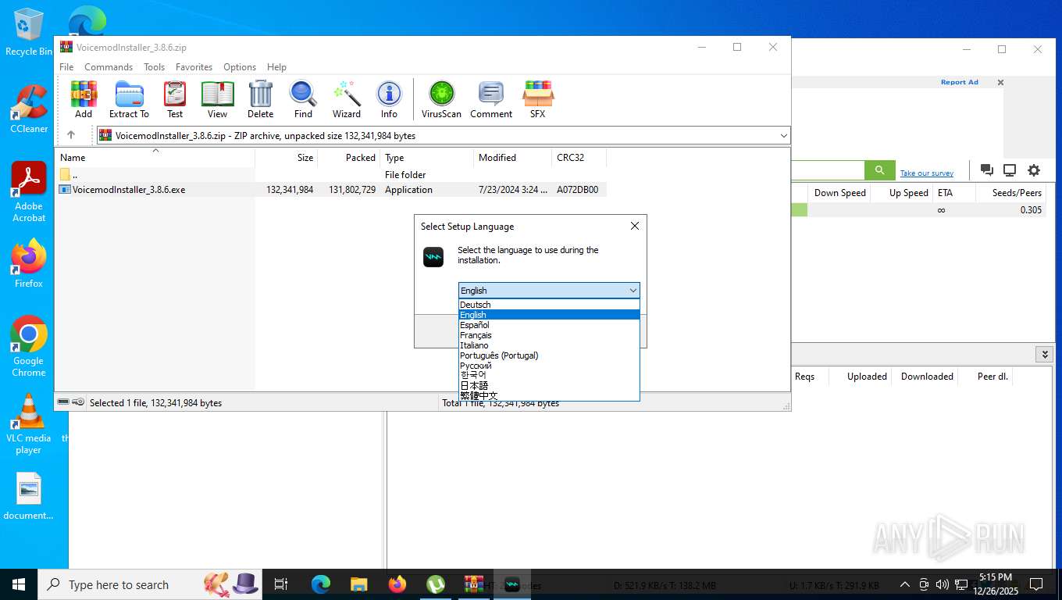Click the Voicemod installer taskbar icon
Screen dimensions: 1062x600
(512, 584)
